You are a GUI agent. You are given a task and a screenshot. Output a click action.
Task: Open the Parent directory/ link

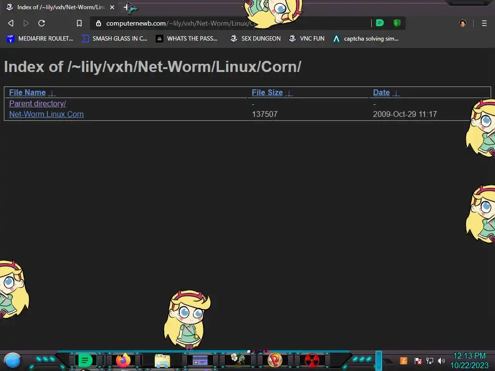point(38,103)
